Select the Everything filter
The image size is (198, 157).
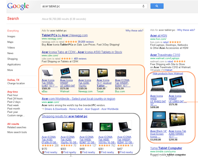tap(13, 31)
